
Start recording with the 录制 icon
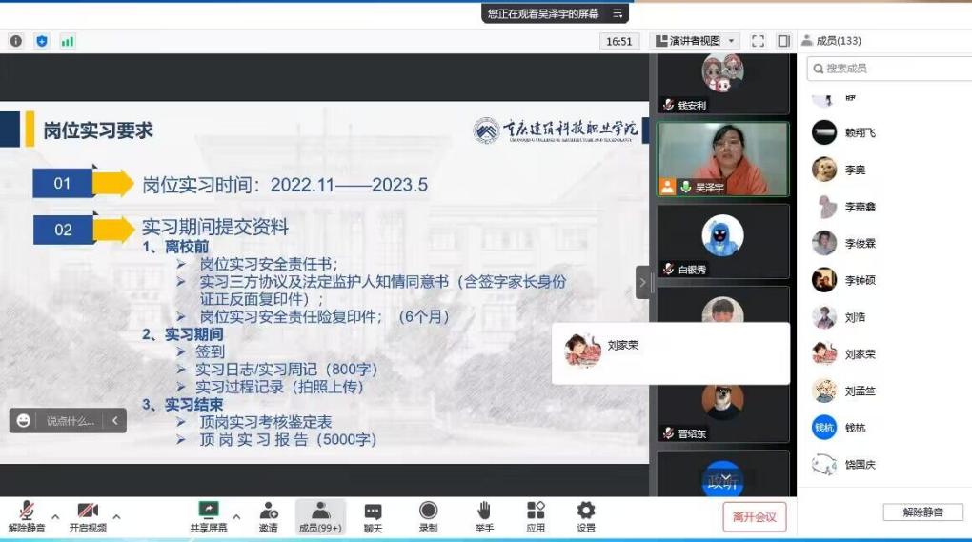[429, 516]
